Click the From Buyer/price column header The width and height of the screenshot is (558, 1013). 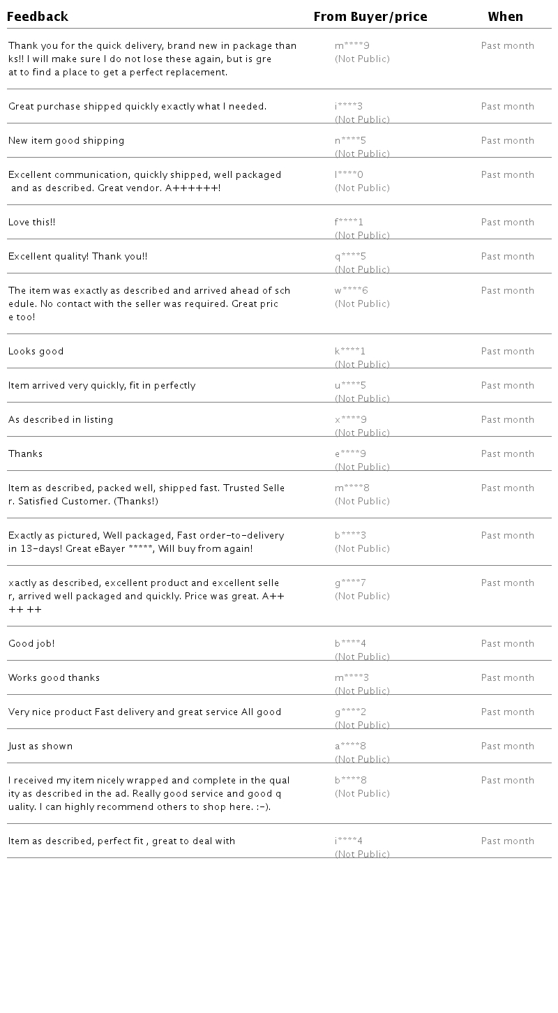[370, 17]
